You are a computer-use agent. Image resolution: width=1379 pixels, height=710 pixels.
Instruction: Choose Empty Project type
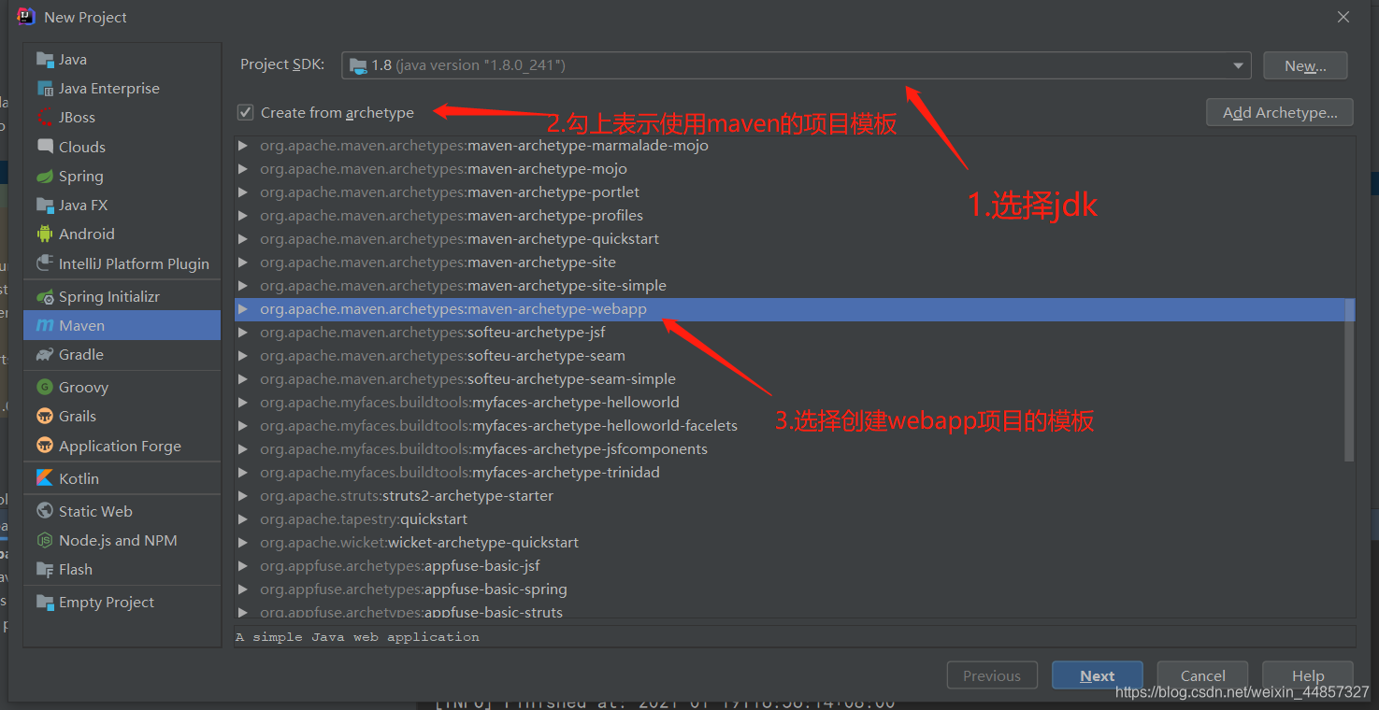pyautogui.click(x=122, y=603)
